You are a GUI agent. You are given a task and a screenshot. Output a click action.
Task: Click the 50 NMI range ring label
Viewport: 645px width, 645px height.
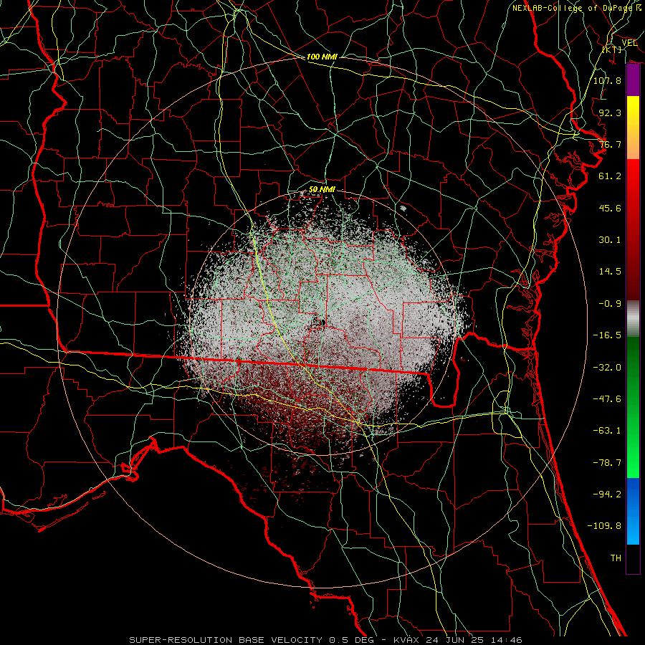click(x=322, y=190)
